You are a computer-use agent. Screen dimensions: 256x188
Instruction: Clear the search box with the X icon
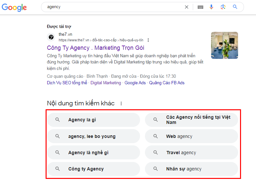tap(186, 7)
